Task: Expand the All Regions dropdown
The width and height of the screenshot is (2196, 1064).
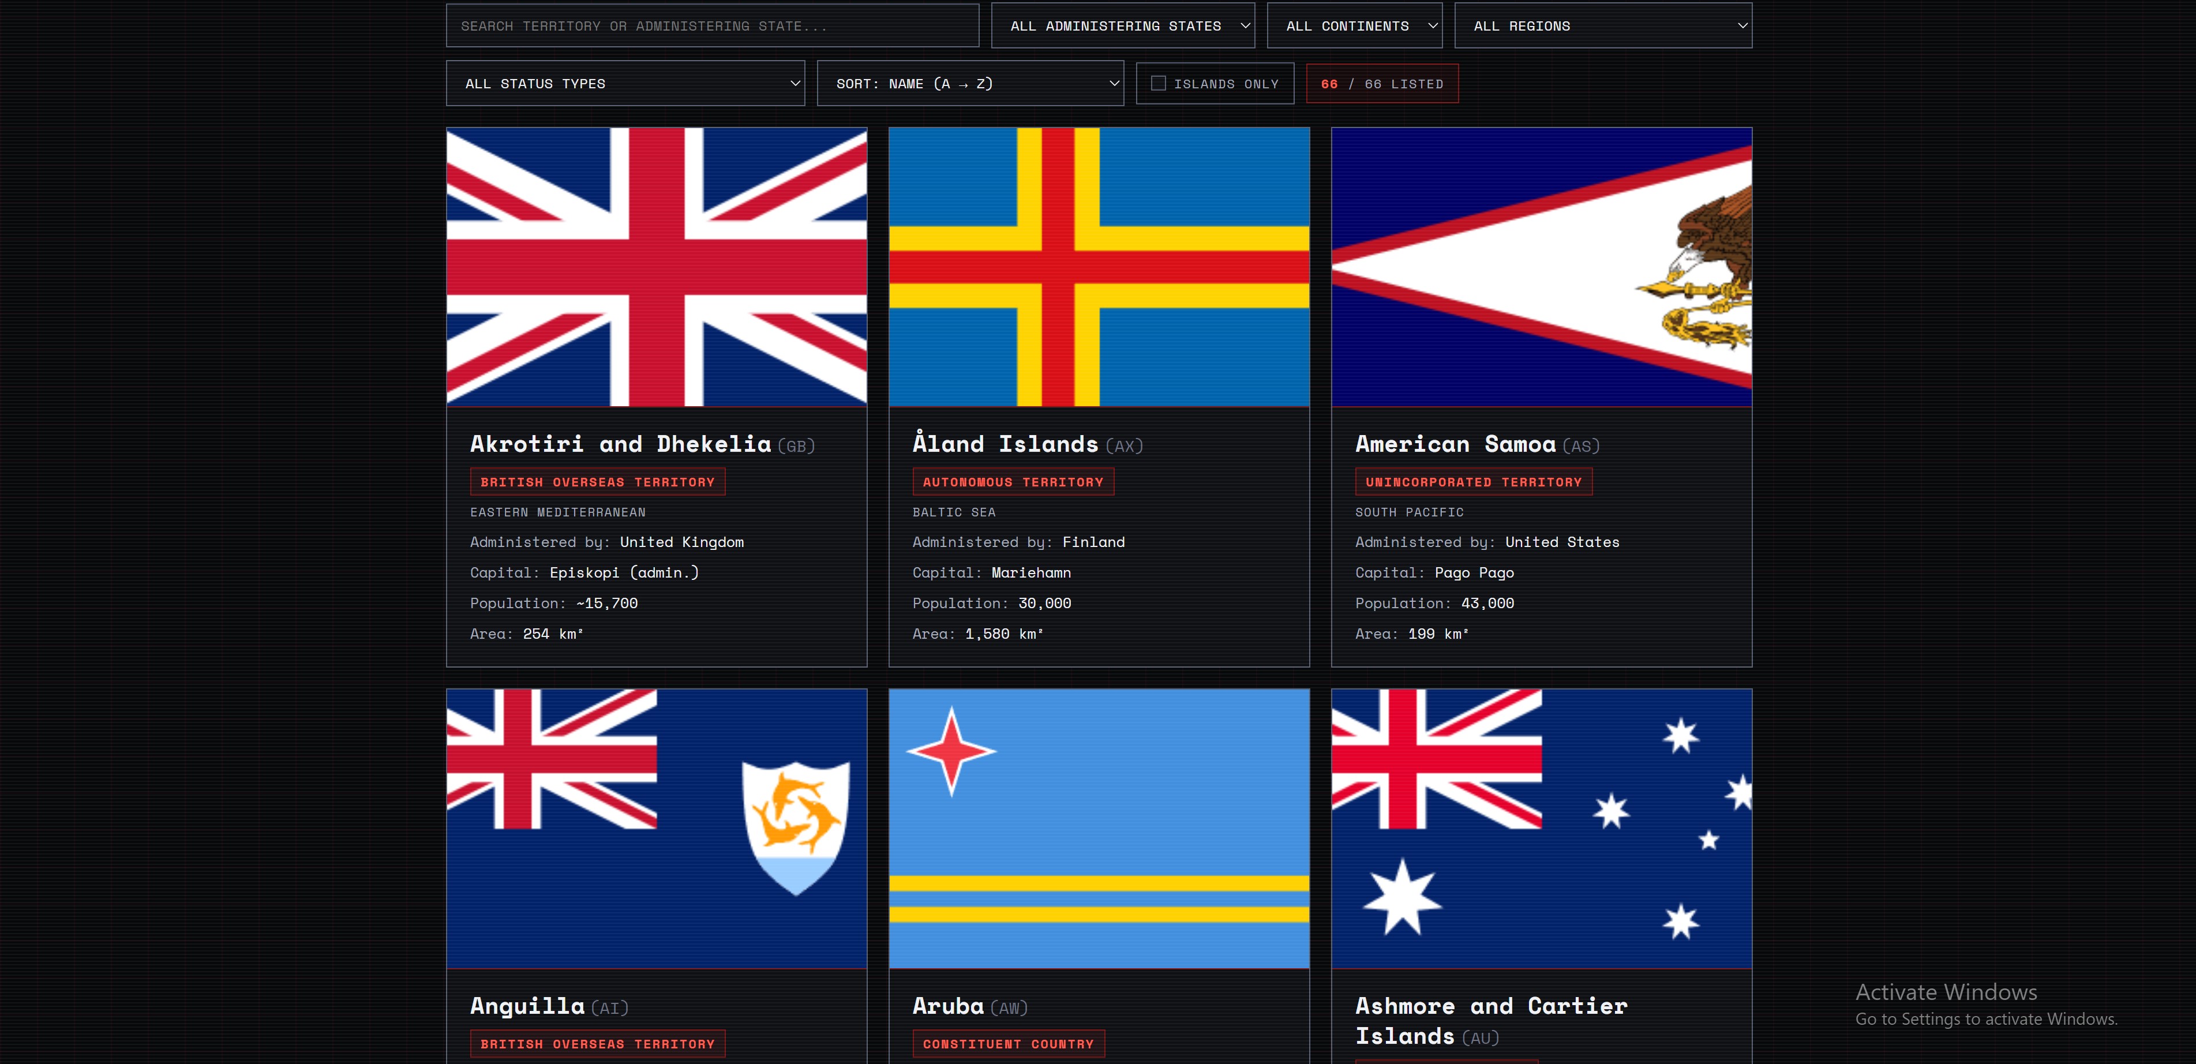Action: (1603, 25)
